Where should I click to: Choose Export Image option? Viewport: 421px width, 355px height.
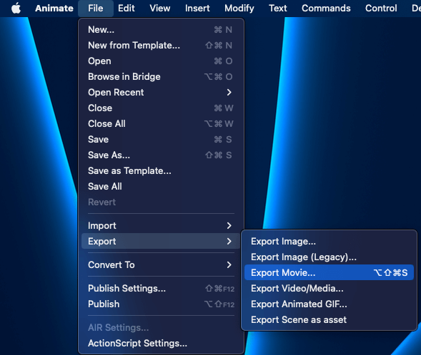coord(329,241)
